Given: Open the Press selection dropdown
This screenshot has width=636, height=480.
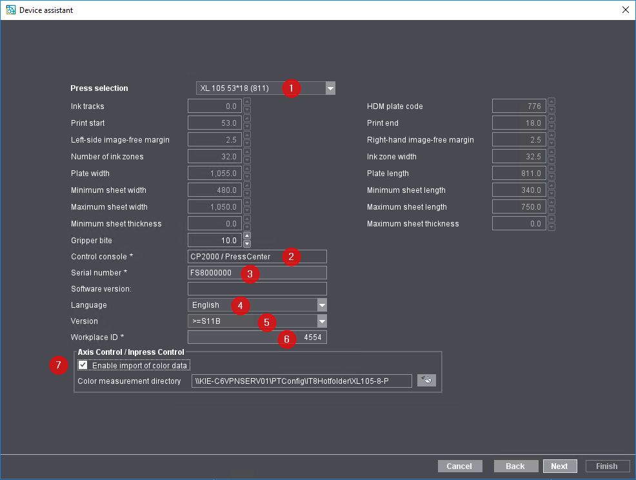Looking at the screenshot, I should pyautogui.click(x=330, y=88).
